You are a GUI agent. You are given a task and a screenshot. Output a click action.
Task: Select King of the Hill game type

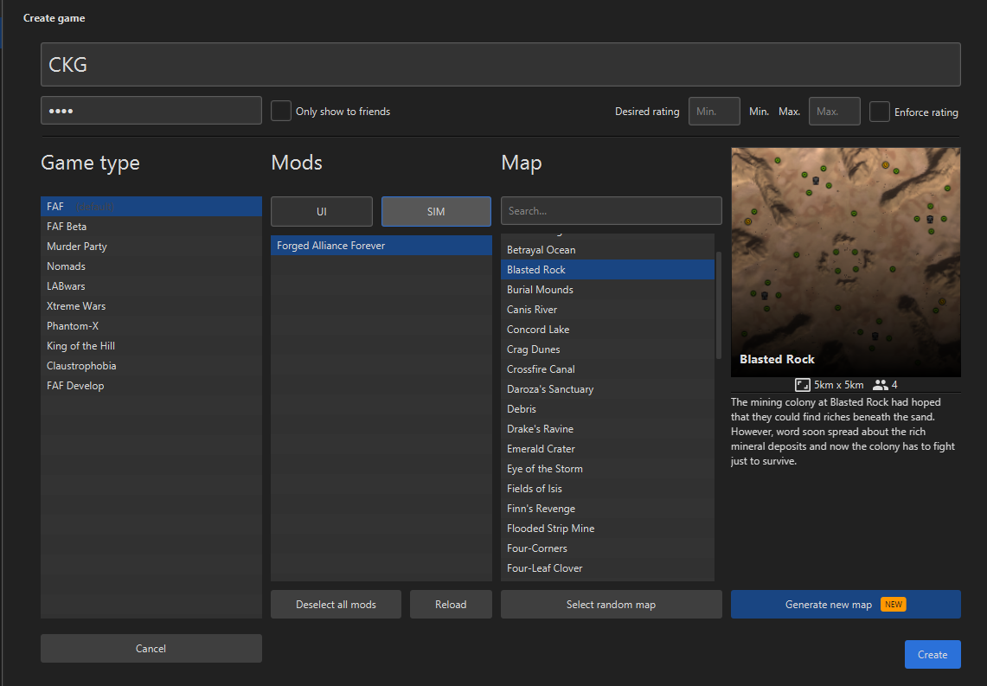pos(151,346)
